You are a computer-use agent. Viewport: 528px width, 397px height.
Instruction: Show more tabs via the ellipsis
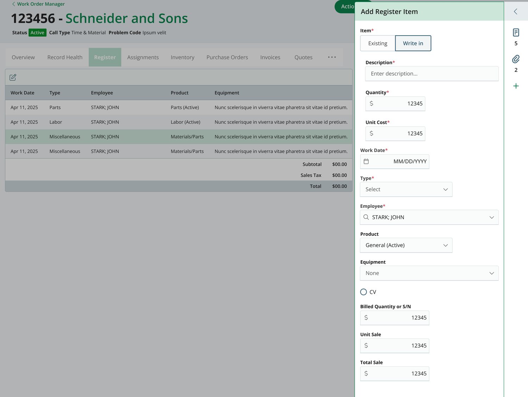tap(332, 57)
